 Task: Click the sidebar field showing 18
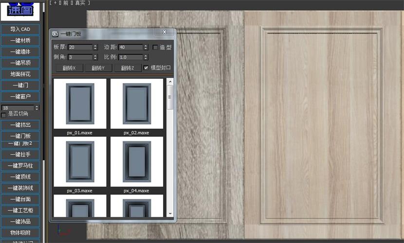pyautogui.click(x=18, y=108)
